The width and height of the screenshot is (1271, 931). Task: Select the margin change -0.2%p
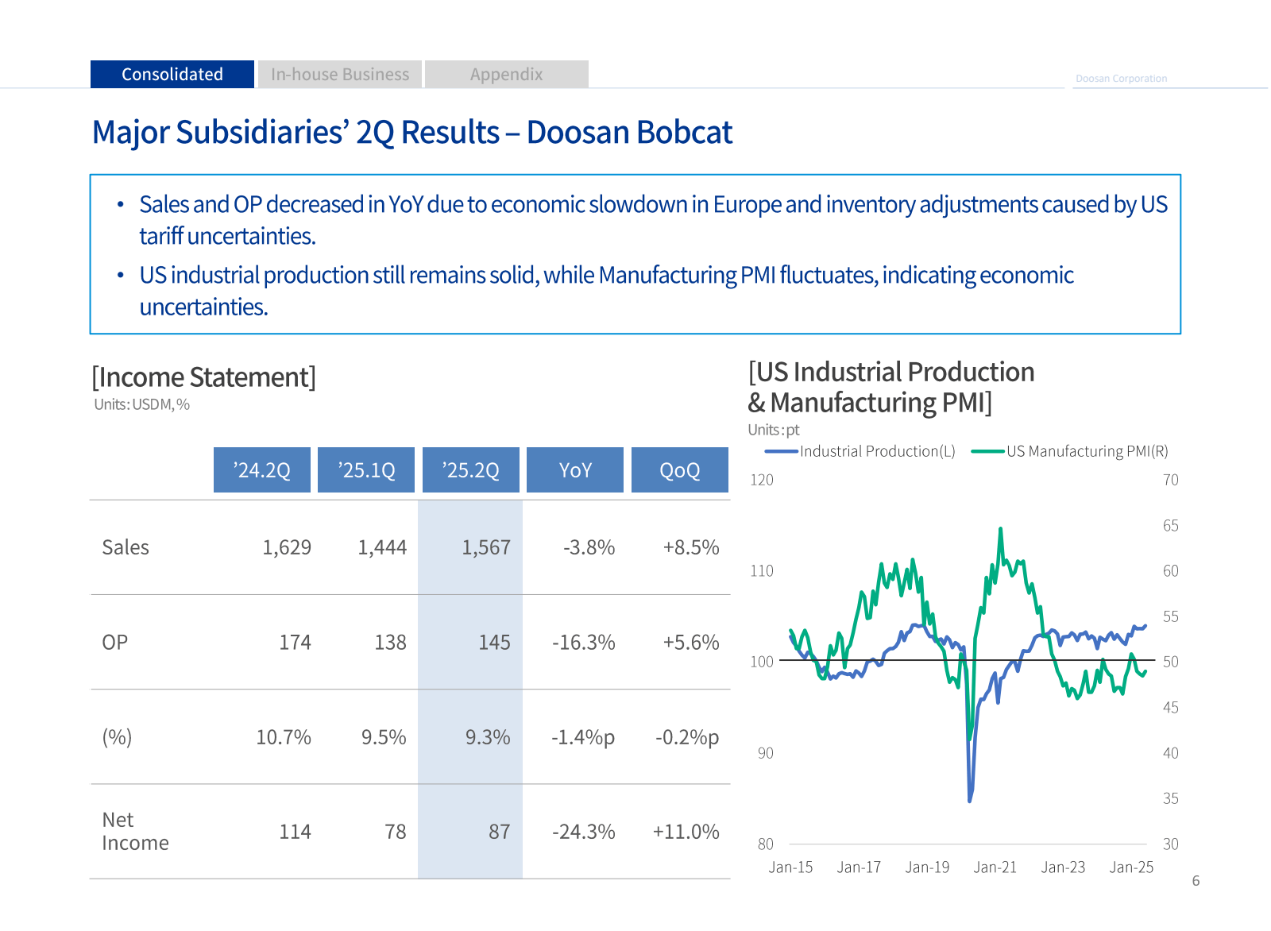[687, 737]
